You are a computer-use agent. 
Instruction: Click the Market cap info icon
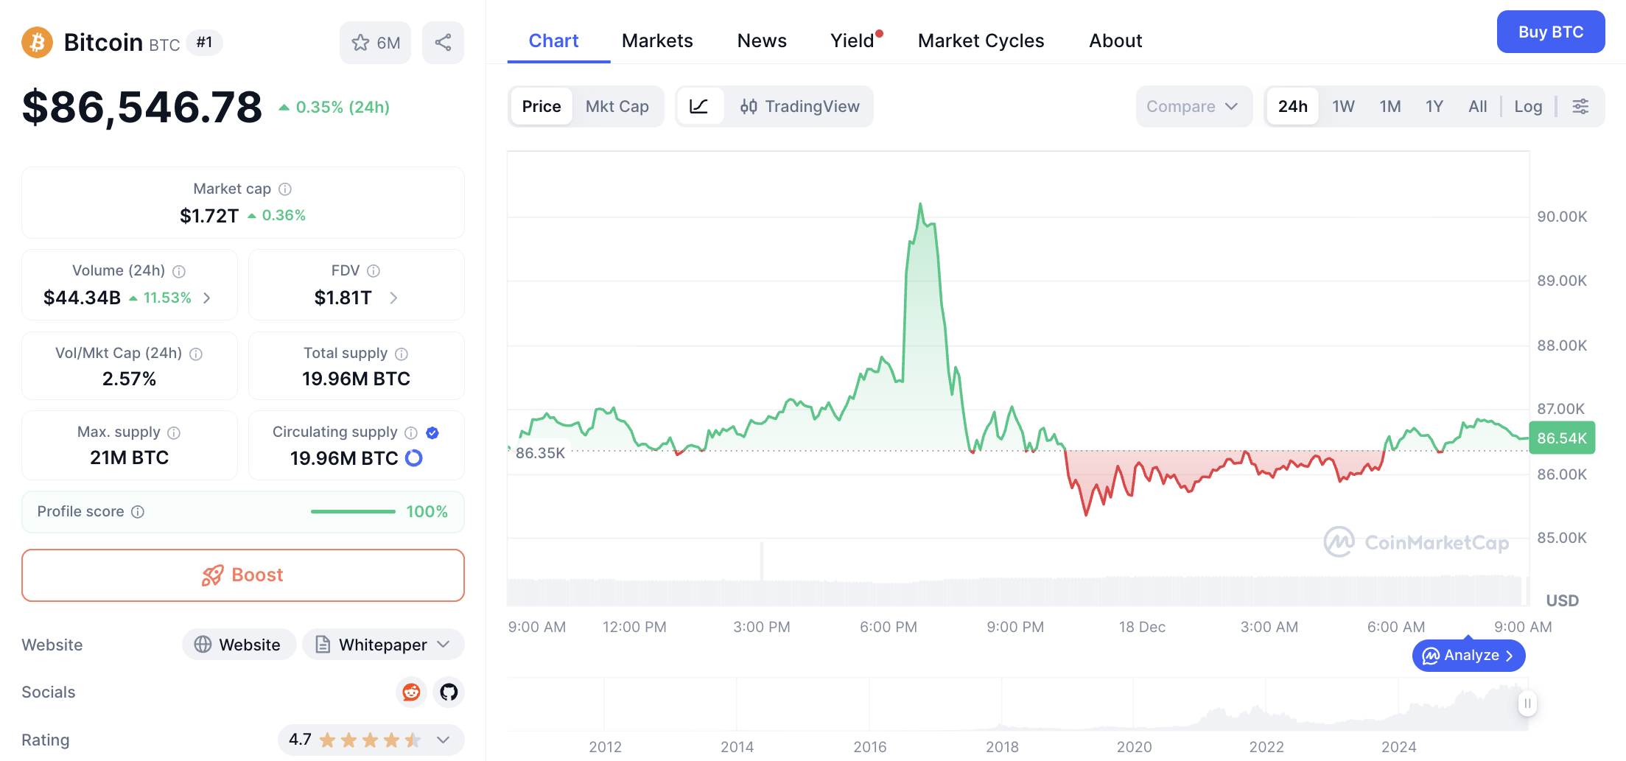click(x=285, y=189)
